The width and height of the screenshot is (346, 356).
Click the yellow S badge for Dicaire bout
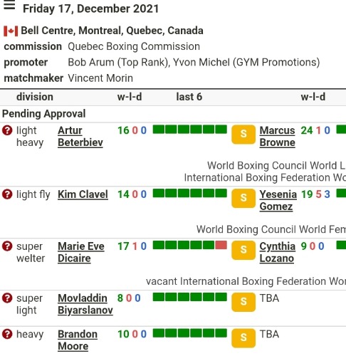(x=243, y=250)
